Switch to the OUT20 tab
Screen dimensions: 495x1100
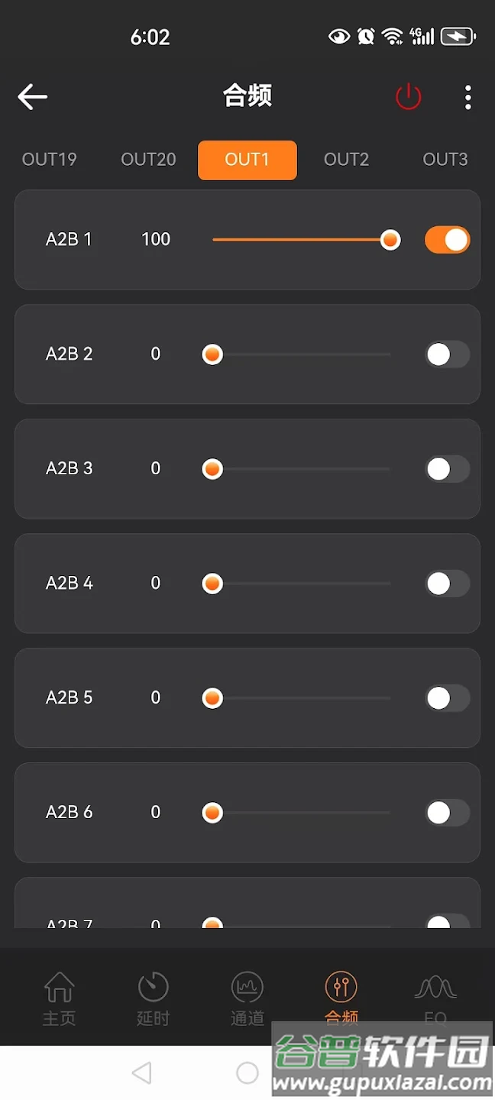(148, 160)
